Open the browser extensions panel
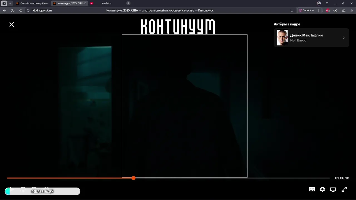Viewport: 356px width, 200px height. click(x=343, y=10)
